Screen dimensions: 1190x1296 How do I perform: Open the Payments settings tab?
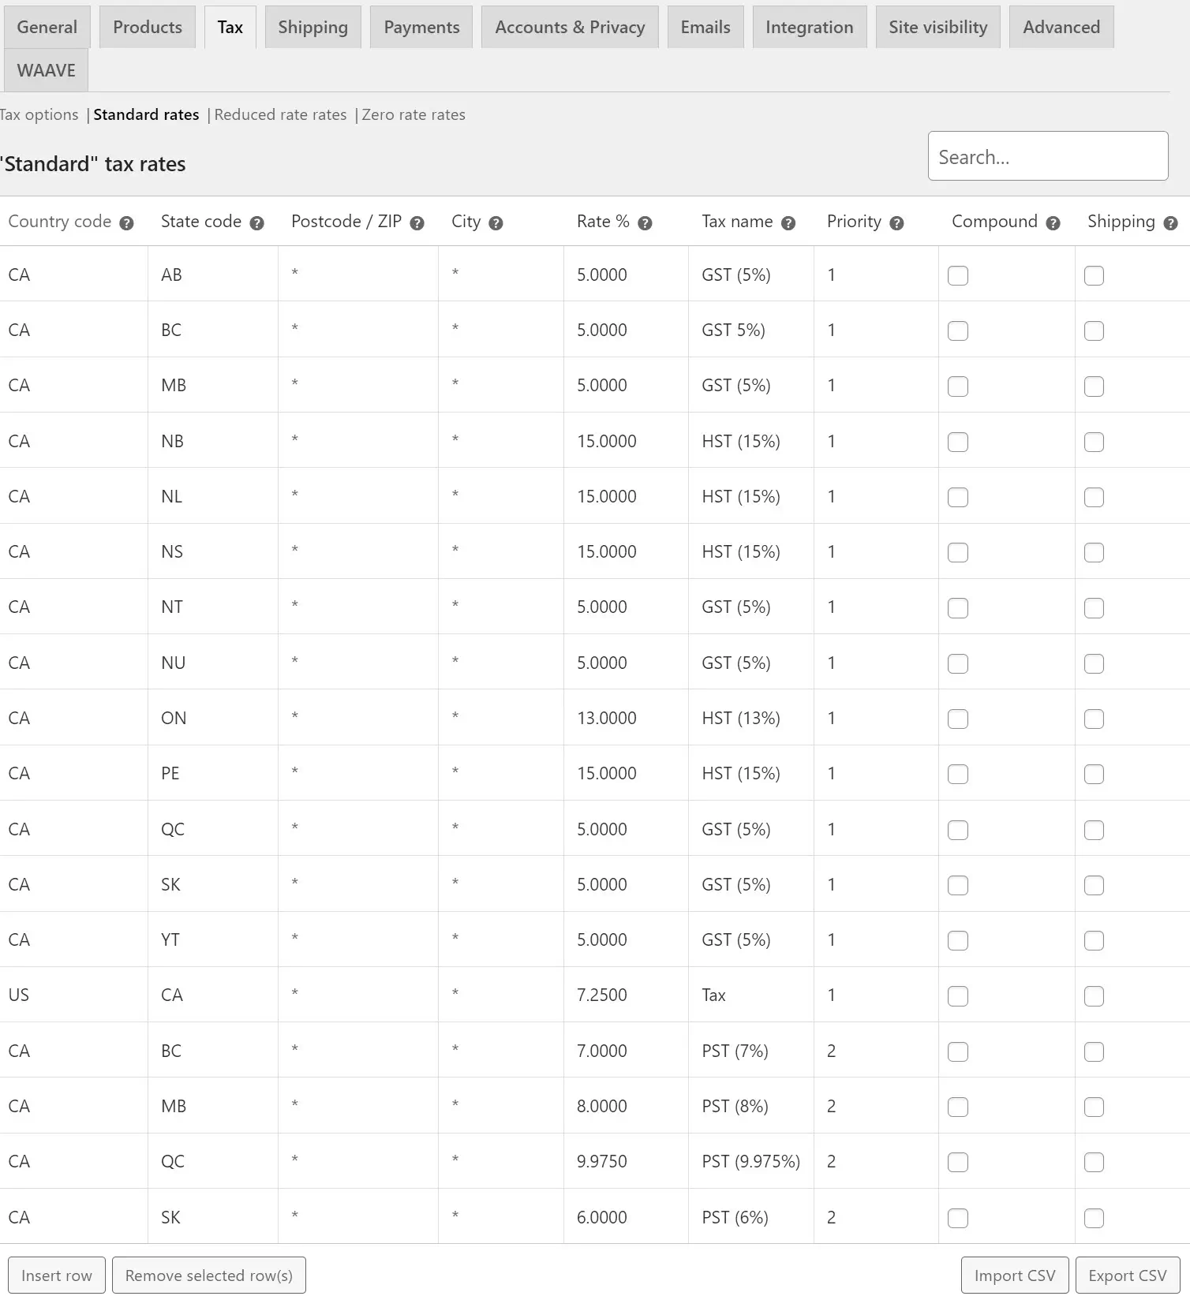pyautogui.click(x=421, y=28)
